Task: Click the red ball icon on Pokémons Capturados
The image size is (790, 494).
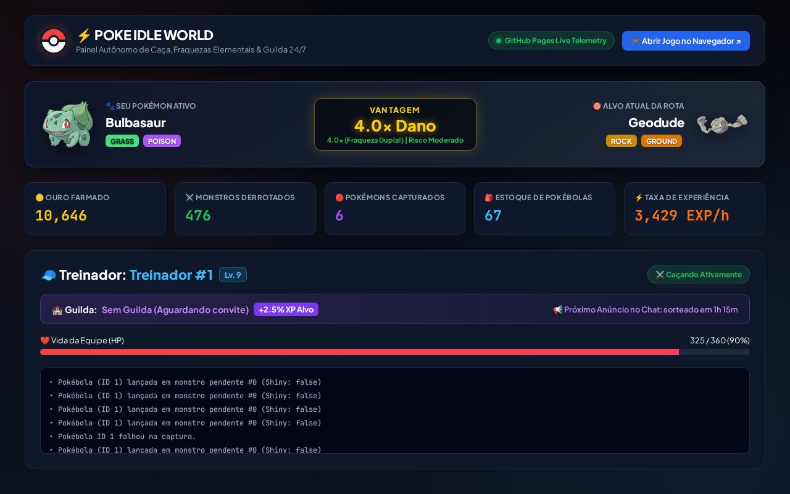Action: click(x=339, y=198)
